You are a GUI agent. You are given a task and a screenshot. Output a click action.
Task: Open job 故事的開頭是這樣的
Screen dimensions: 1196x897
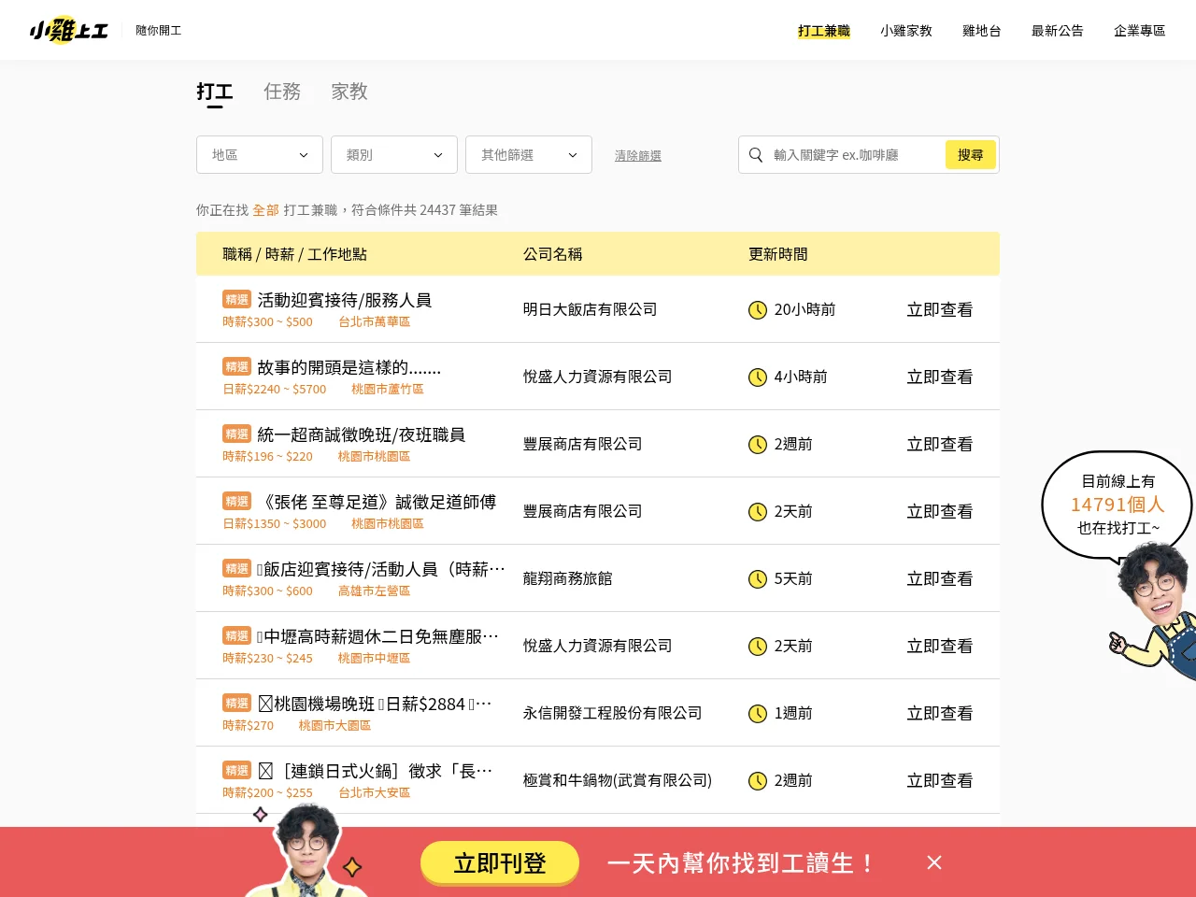tap(349, 367)
